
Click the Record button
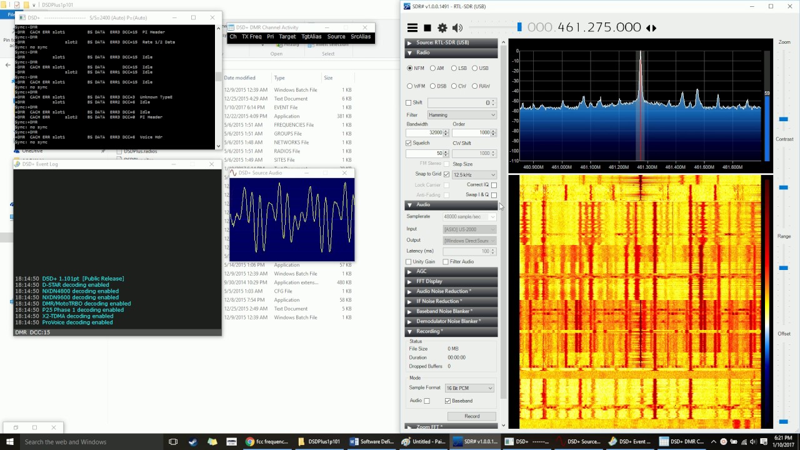[472, 416]
